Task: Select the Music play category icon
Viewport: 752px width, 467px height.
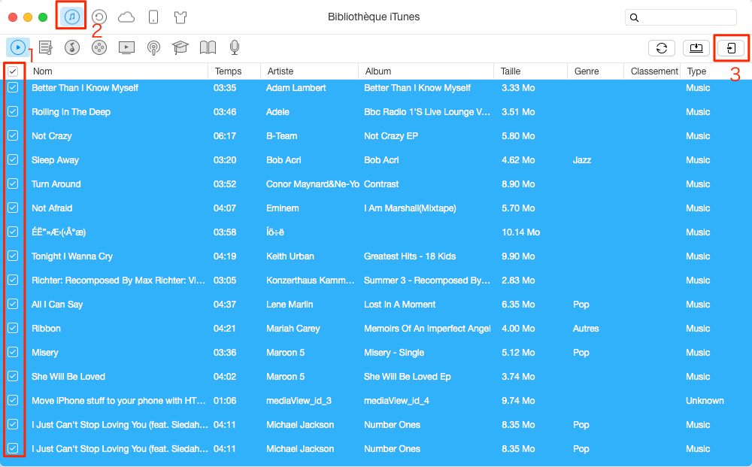Action: coord(18,47)
